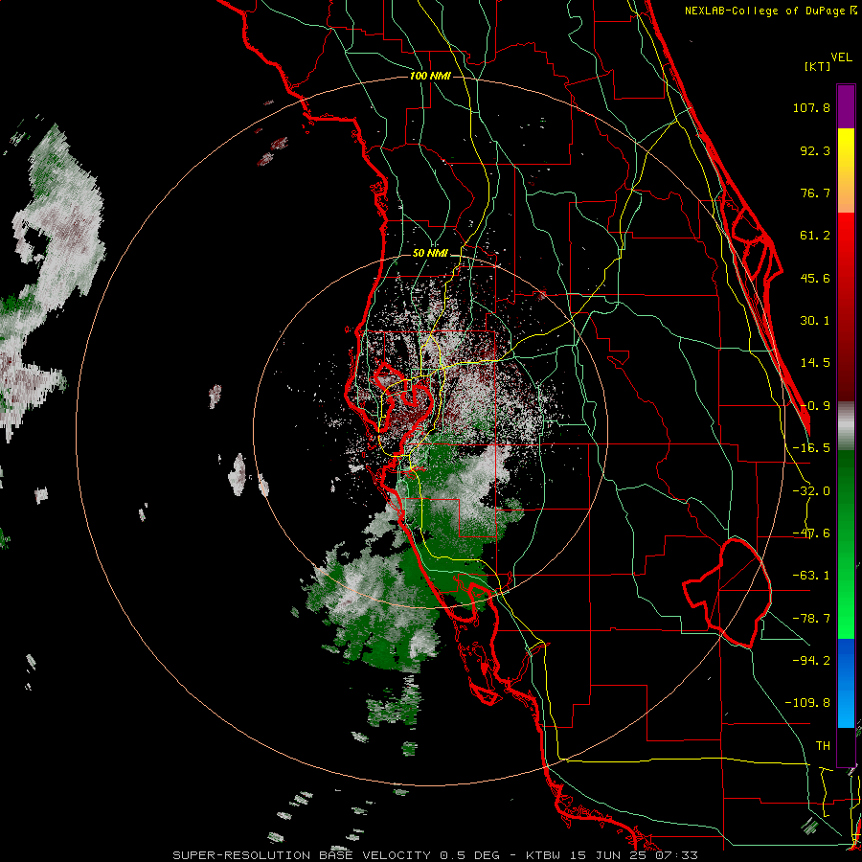This screenshot has width=862, height=862.
Task: Click the KTBW station identifier
Action: 544,855
